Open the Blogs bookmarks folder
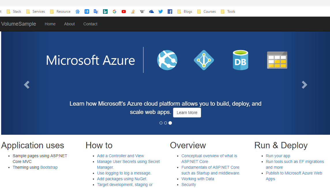The height and width of the screenshot is (188, 330). pyautogui.click(x=185, y=12)
